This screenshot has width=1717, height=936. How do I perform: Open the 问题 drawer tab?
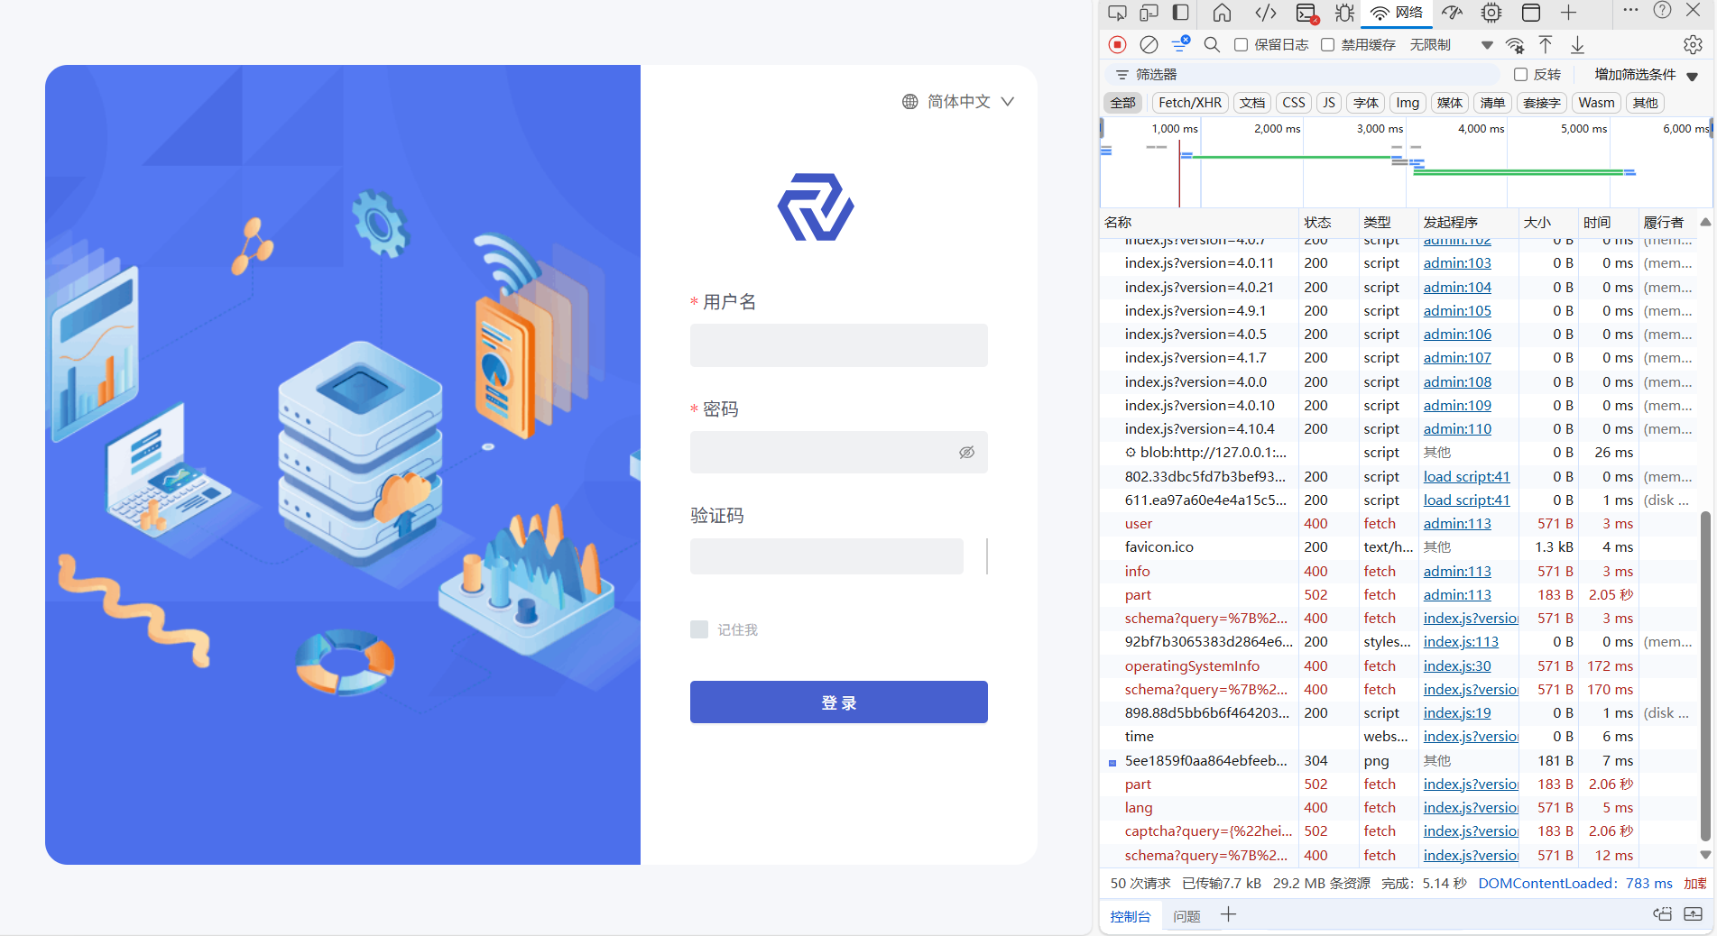[x=1186, y=916]
